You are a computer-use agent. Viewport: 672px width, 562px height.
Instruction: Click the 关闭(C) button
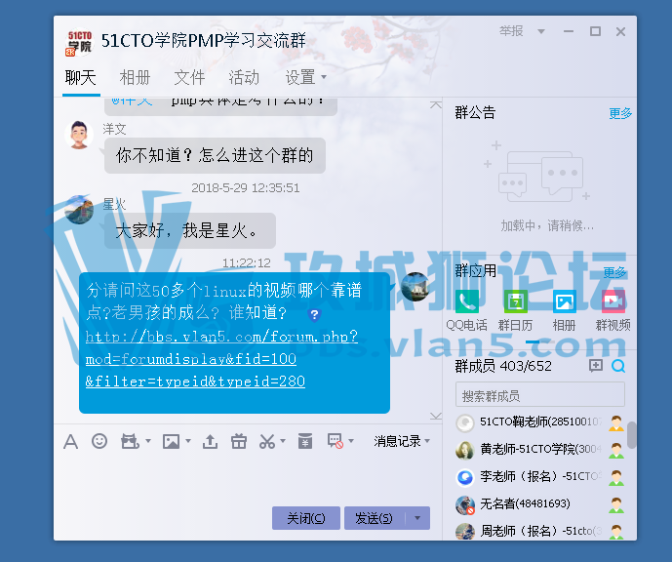[306, 518]
